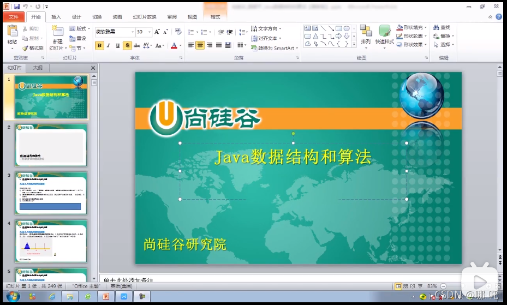The width and height of the screenshot is (507, 305).
Task: Select the cloud shape in gallery
Action: point(307,44)
